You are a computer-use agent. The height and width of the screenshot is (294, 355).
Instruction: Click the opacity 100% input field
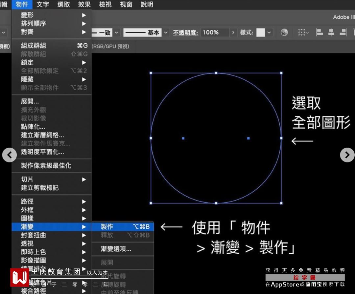(x=215, y=32)
